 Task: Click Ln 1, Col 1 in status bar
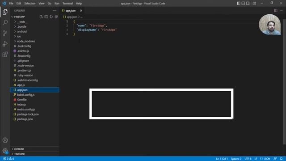click(222, 159)
